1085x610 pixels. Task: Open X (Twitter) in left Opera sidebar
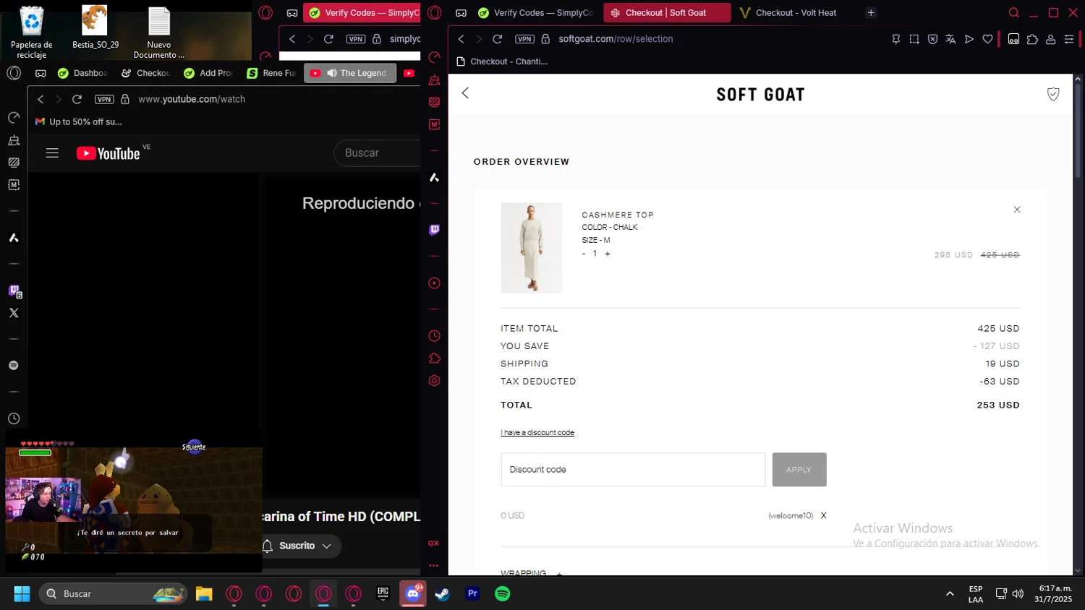click(14, 313)
